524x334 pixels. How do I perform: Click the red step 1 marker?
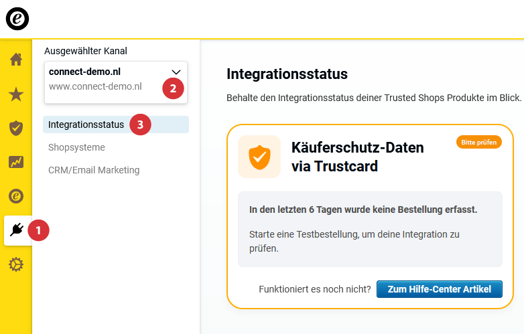click(x=38, y=230)
